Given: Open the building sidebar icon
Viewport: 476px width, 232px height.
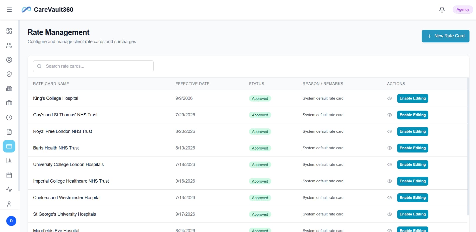Looking at the screenshot, I should [x=9, y=89].
